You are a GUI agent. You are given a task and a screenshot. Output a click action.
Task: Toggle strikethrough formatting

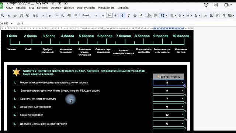pyautogui.click(x=135, y=16)
